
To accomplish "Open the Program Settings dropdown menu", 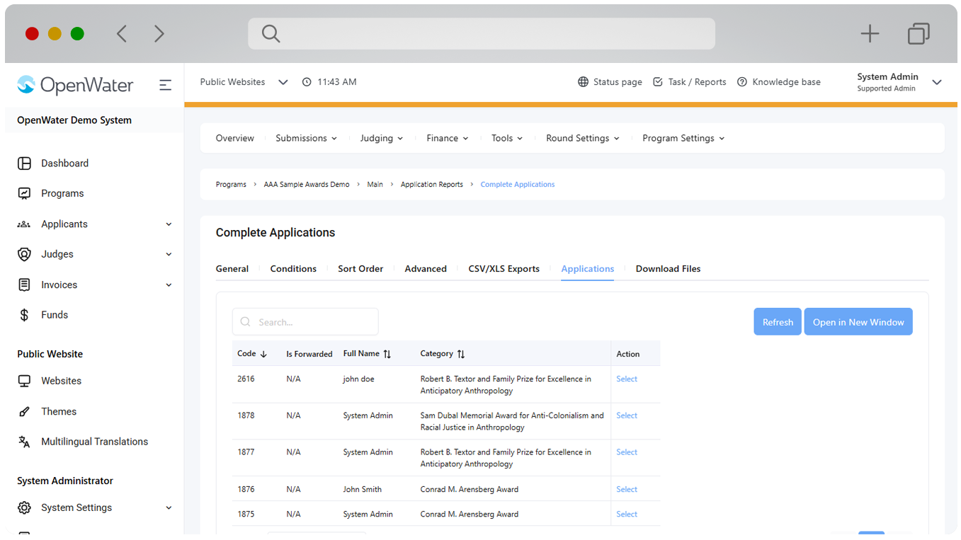I will [x=683, y=138].
